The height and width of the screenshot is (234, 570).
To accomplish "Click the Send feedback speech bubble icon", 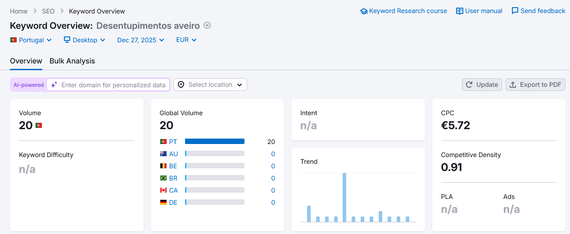I will tap(515, 11).
